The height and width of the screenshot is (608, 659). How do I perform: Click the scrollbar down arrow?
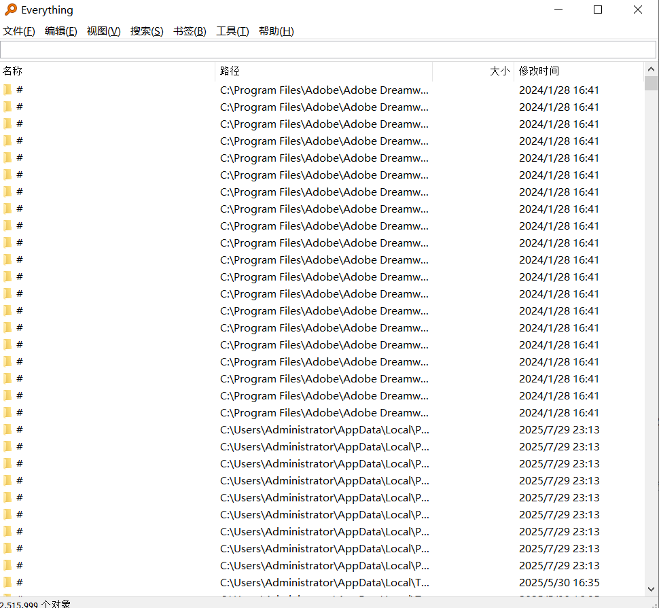651,589
